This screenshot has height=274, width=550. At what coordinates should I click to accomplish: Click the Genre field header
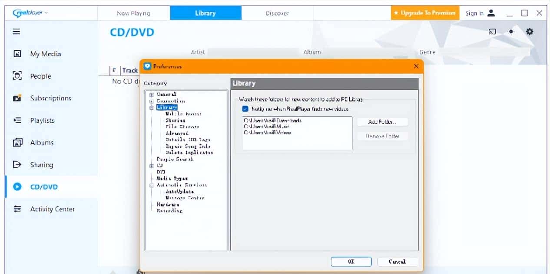pyautogui.click(x=427, y=52)
